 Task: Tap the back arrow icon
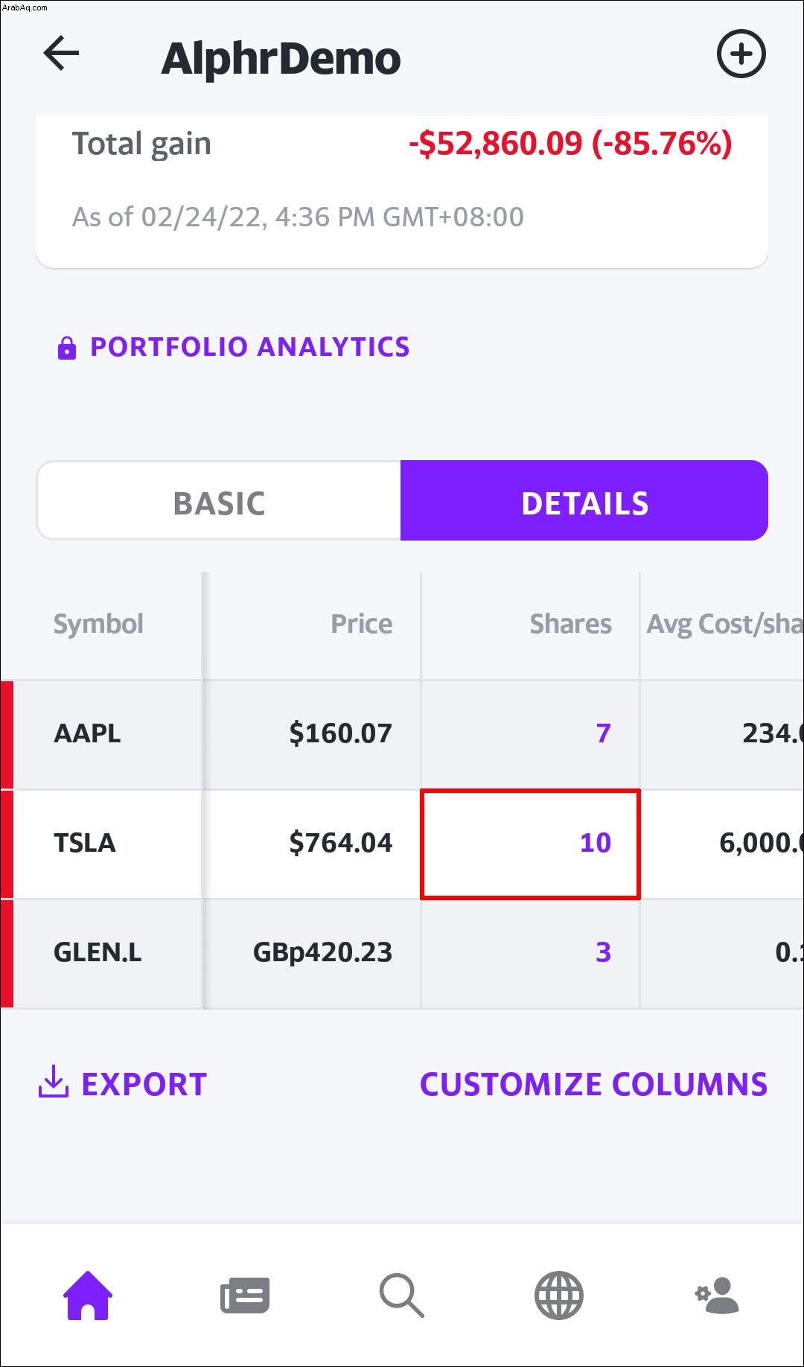(61, 54)
